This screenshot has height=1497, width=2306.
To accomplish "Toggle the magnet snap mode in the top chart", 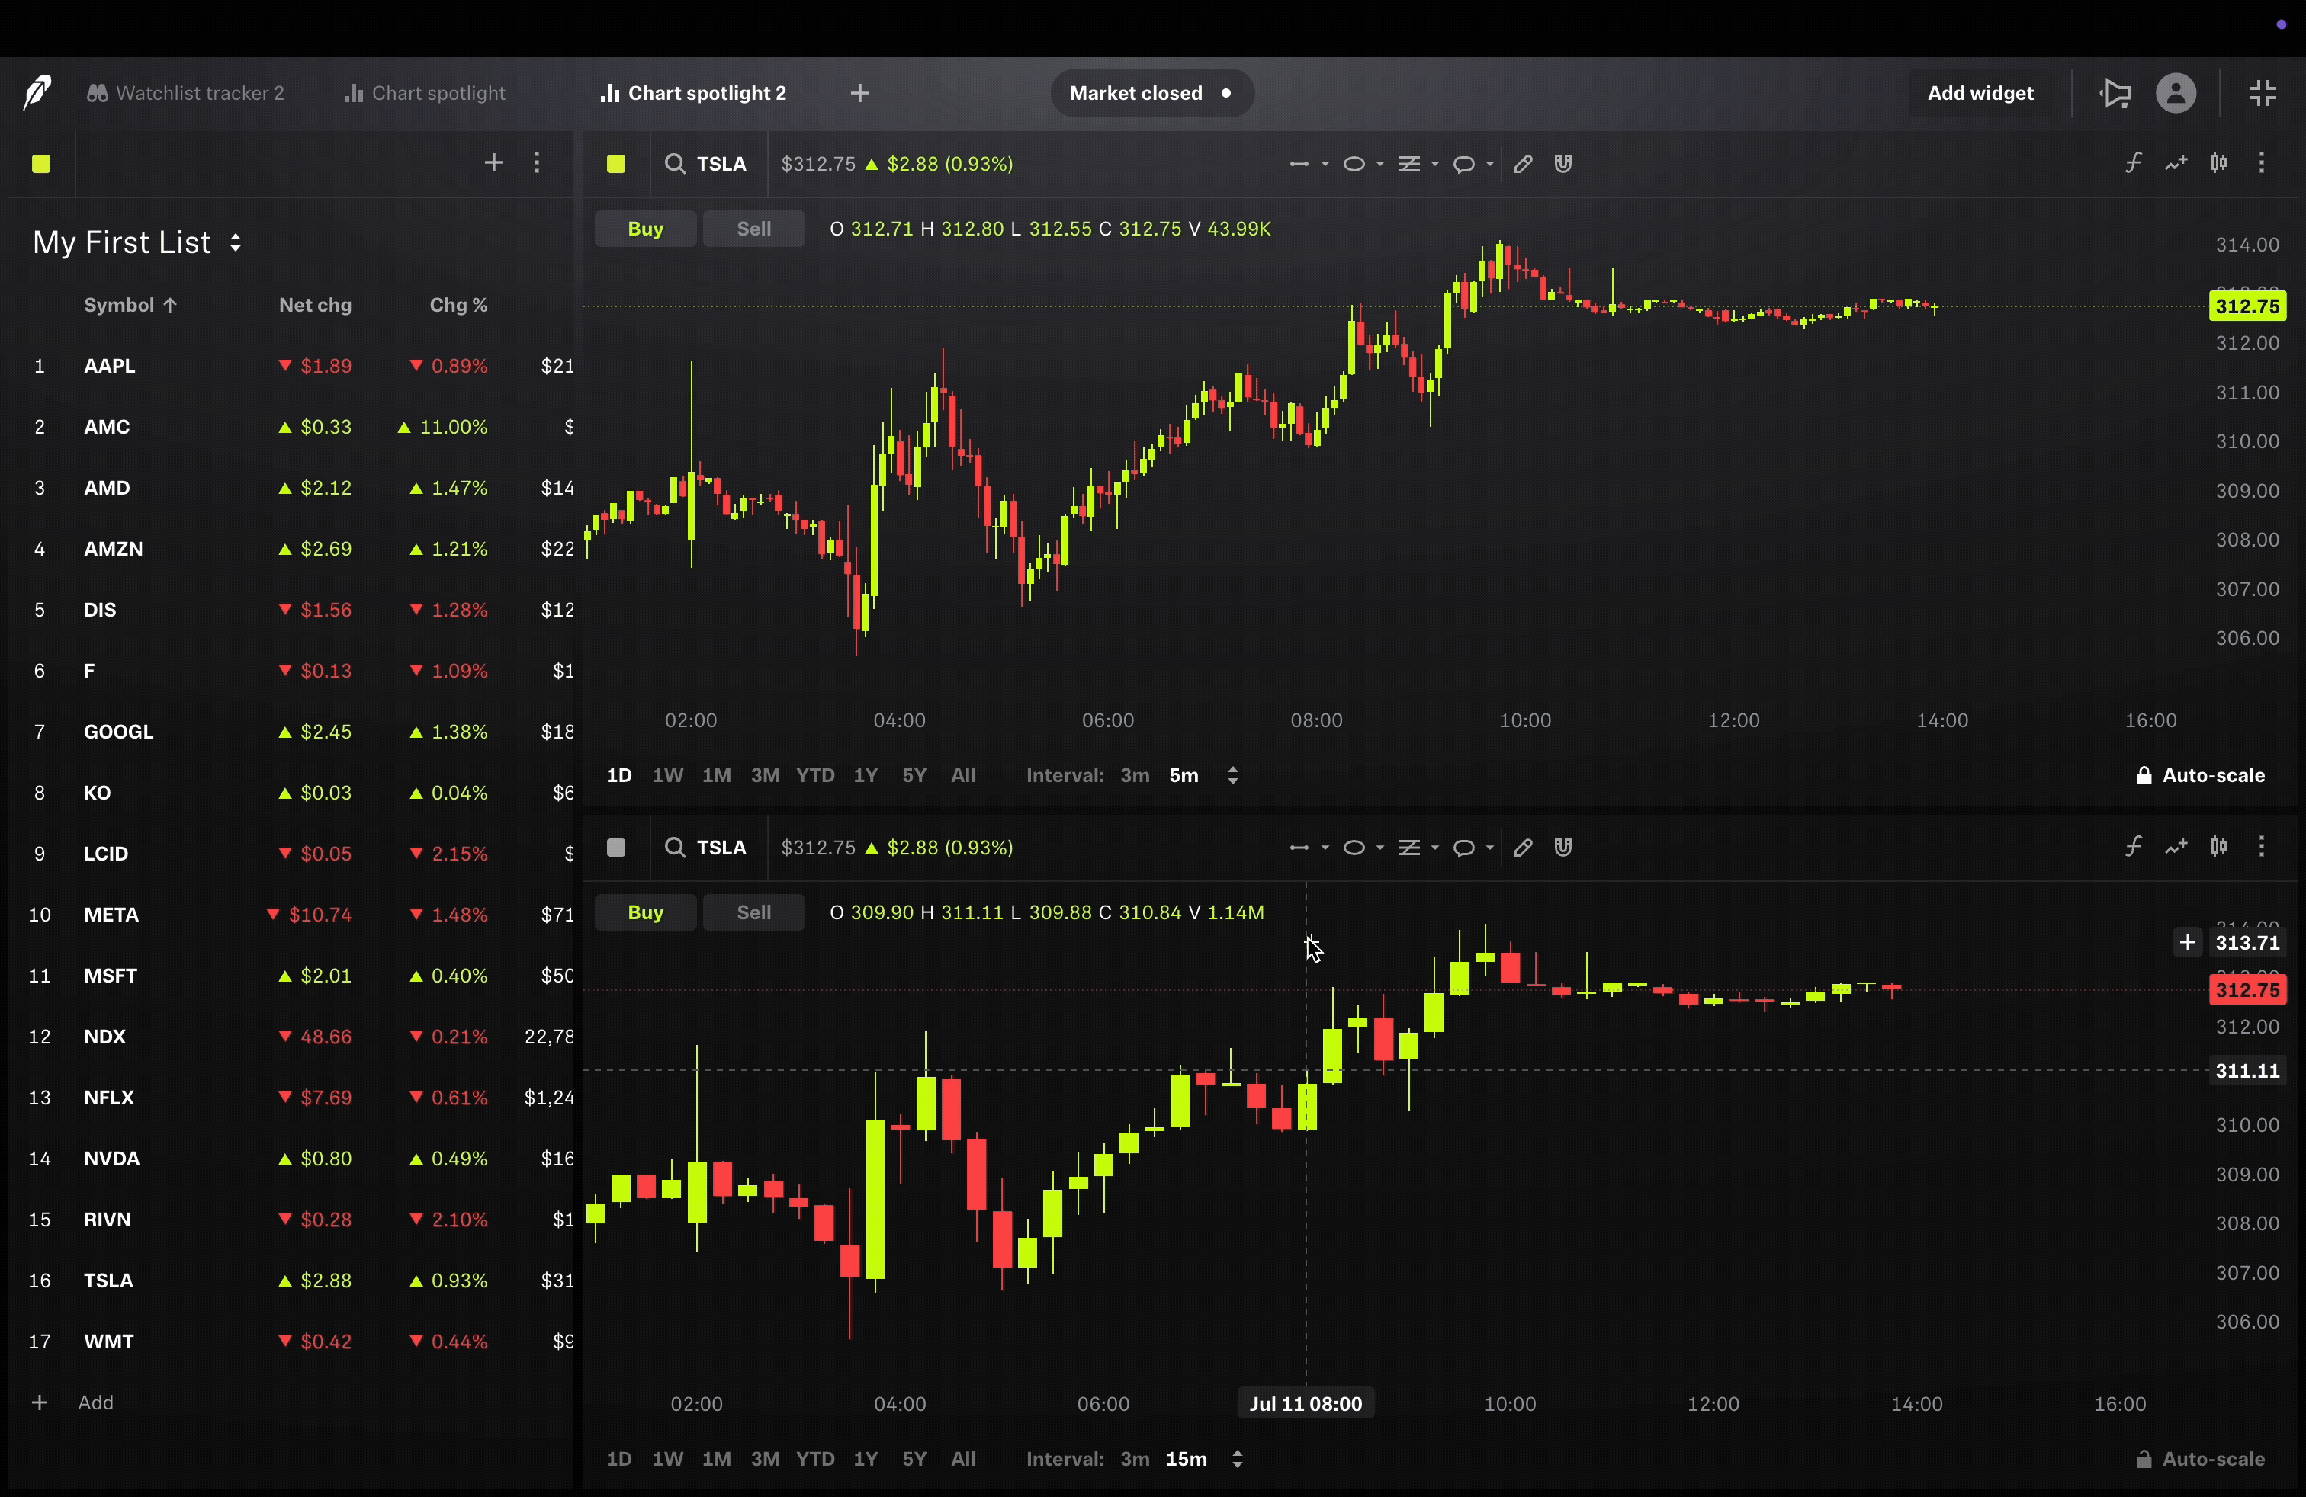I will [1562, 164].
